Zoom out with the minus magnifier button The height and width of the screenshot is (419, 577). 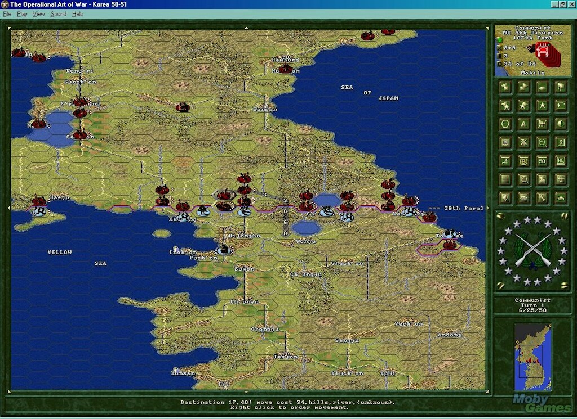pos(542,142)
